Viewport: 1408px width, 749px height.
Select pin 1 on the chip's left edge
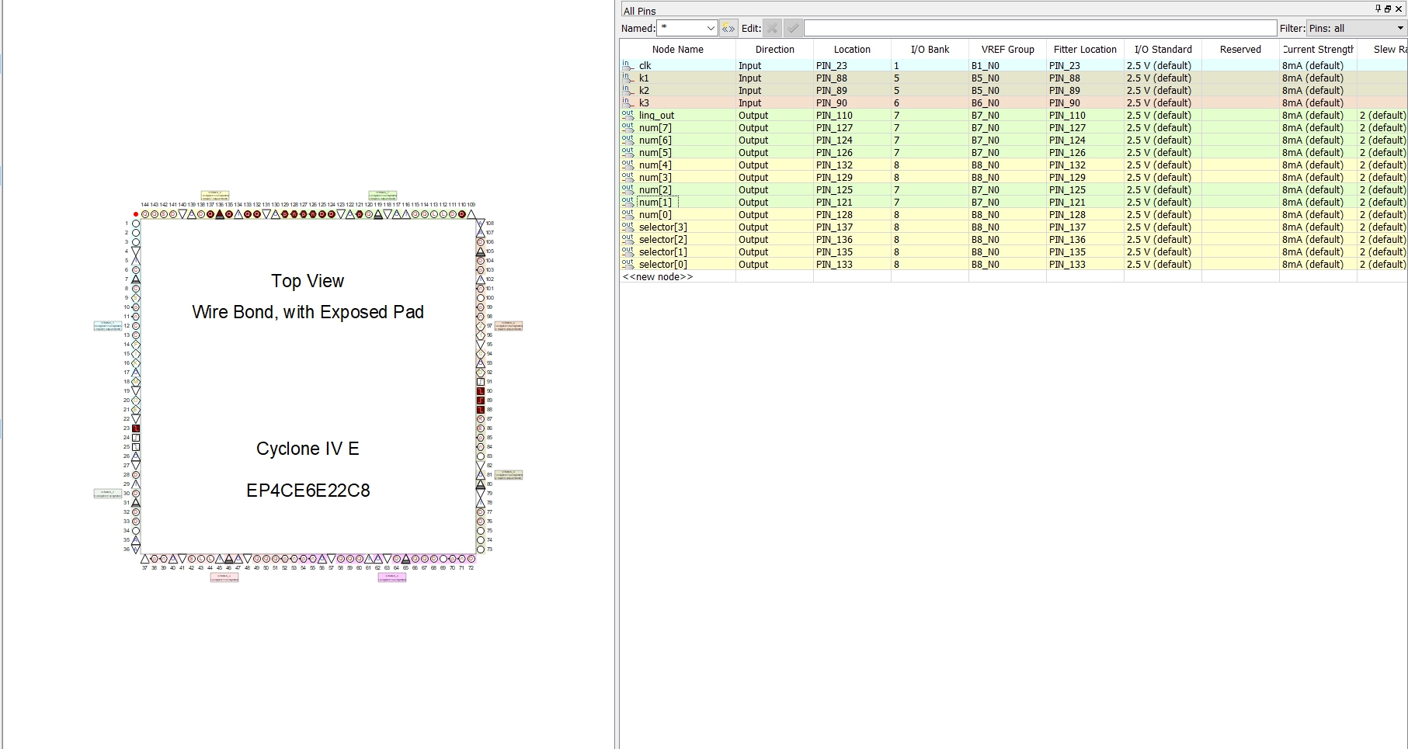(136, 224)
